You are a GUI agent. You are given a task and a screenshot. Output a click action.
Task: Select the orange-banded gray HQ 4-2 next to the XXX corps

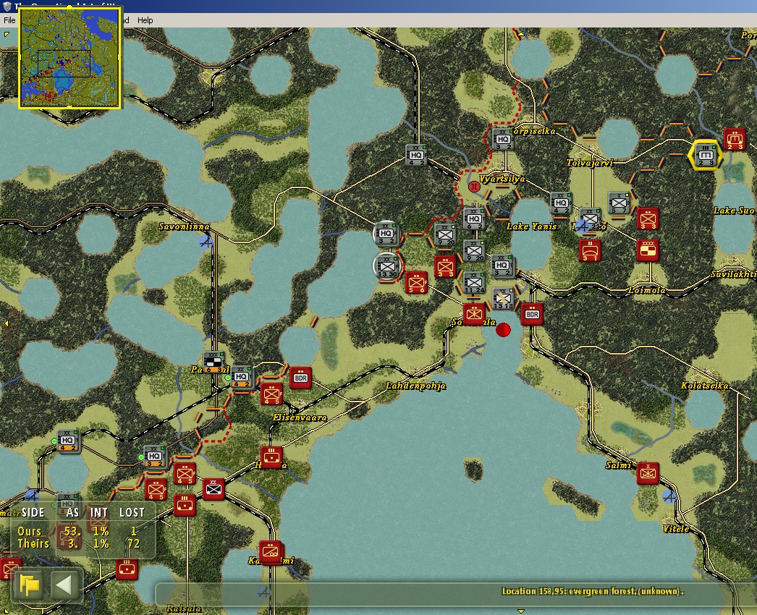242,378
